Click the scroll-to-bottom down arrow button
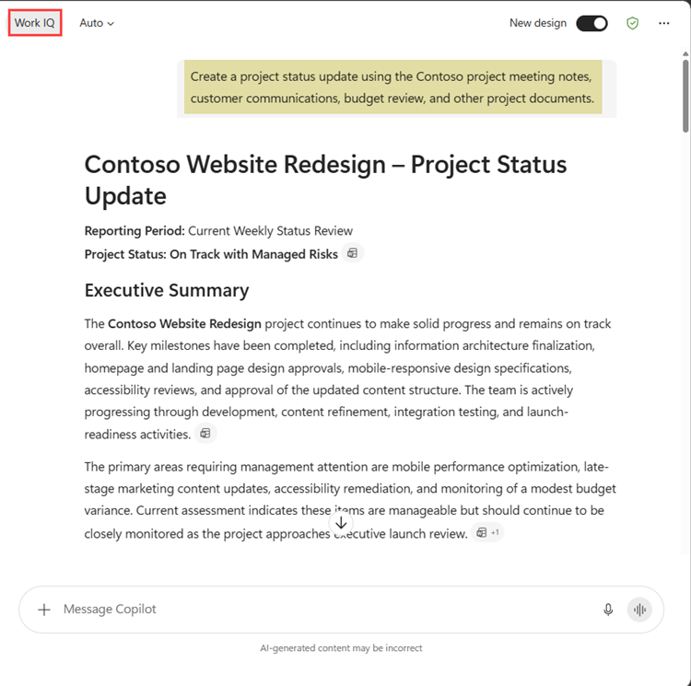The height and width of the screenshot is (686, 691). point(341,523)
